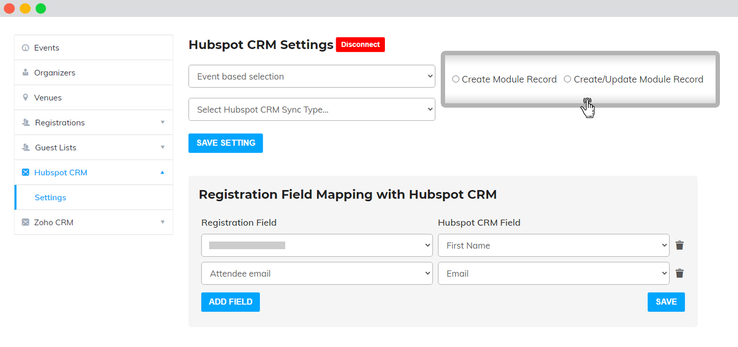Collapse the Hubspot CRM submenu arrow
Viewport: 738px width, 347px height.
point(162,173)
